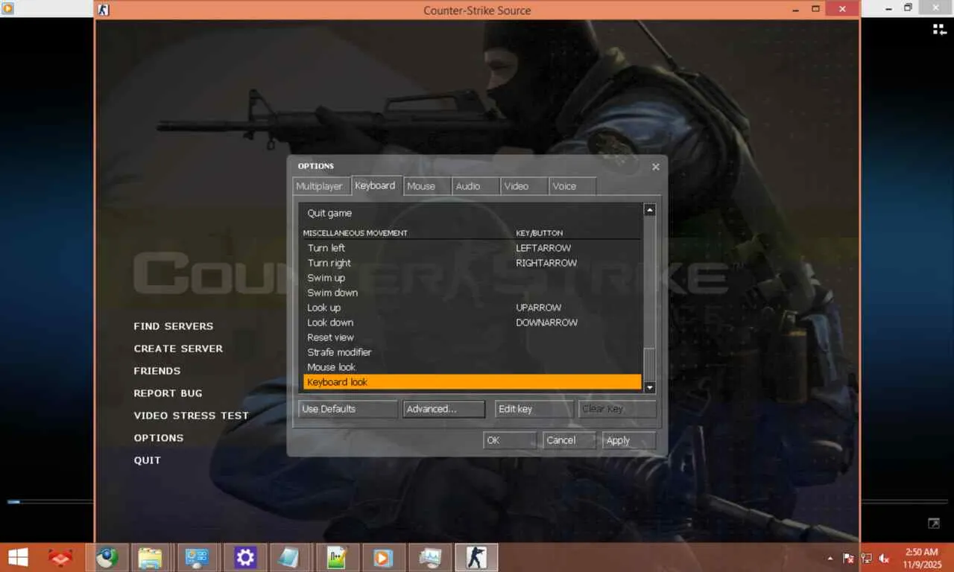Click Report Bug in main menu
Image resolution: width=954 pixels, height=572 pixels.
(x=168, y=393)
